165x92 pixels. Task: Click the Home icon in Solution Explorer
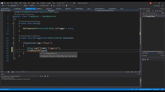point(147,11)
